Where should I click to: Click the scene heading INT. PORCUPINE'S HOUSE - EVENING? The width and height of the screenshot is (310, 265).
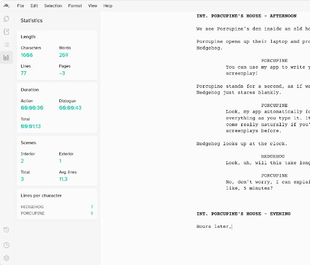click(x=243, y=213)
